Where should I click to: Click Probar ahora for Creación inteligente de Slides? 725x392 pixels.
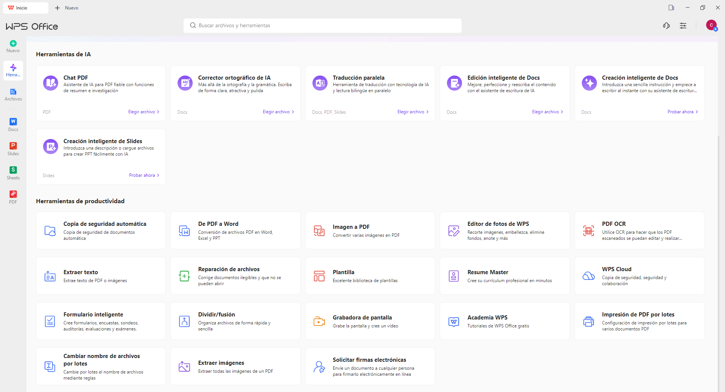pyautogui.click(x=144, y=175)
